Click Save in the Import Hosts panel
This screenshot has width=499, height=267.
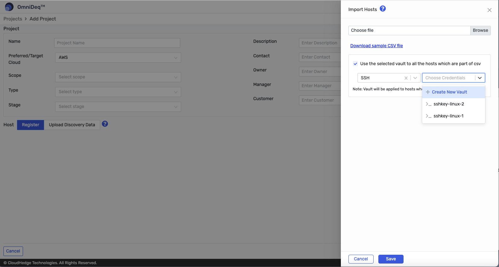pos(391,259)
